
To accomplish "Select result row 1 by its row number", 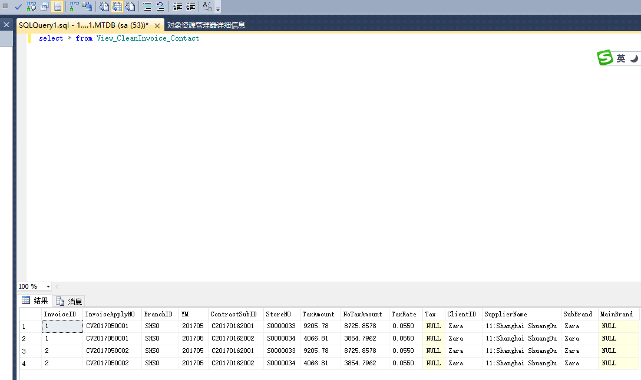I will point(31,326).
